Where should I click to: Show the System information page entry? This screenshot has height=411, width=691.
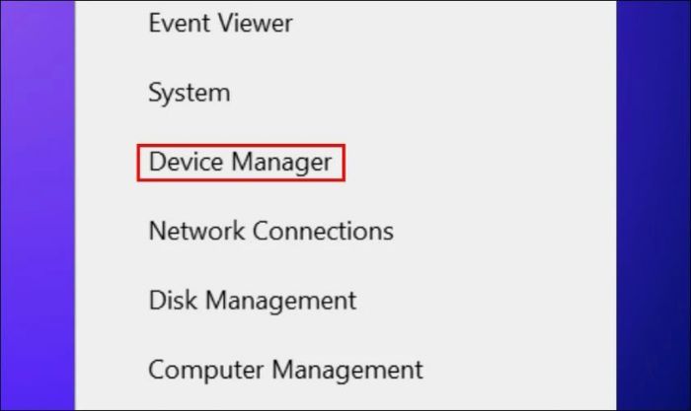tap(189, 94)
